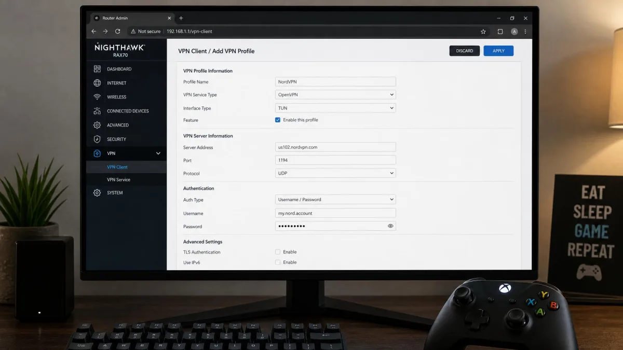This screenshot has width=623, height=350.
Task: Click the Apply button
Action: [498, 51]
